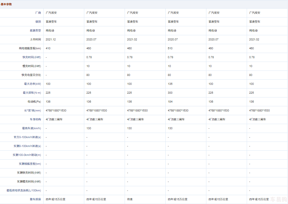
Task: Open the 最大功率(kW) parameter link
Action: click(x=32, y=84)
